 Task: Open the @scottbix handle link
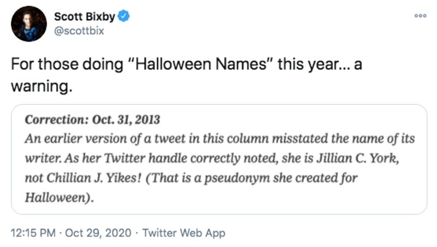coord(79,31)
